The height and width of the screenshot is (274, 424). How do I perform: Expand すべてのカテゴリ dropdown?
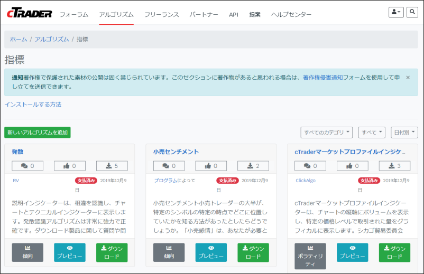[326, 133]
